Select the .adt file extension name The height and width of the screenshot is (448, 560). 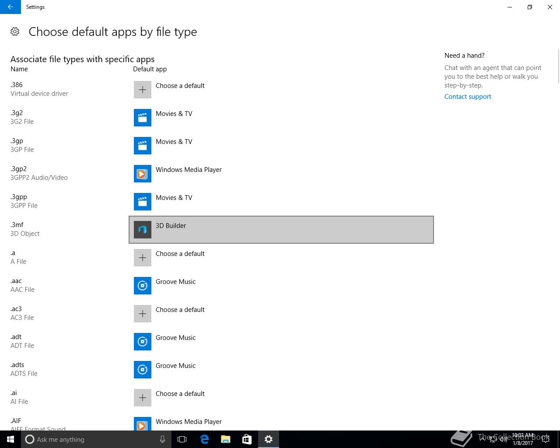16,337
